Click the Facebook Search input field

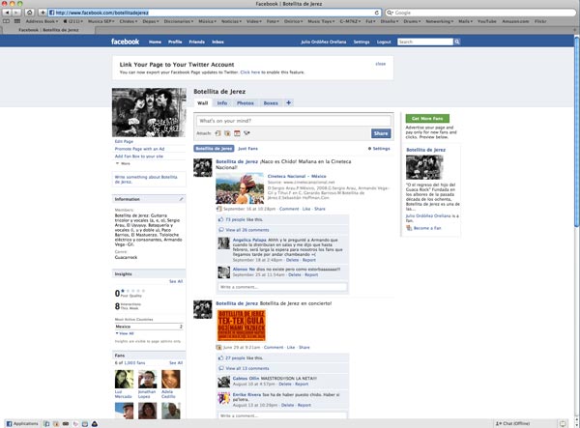[x=425, y=42]
